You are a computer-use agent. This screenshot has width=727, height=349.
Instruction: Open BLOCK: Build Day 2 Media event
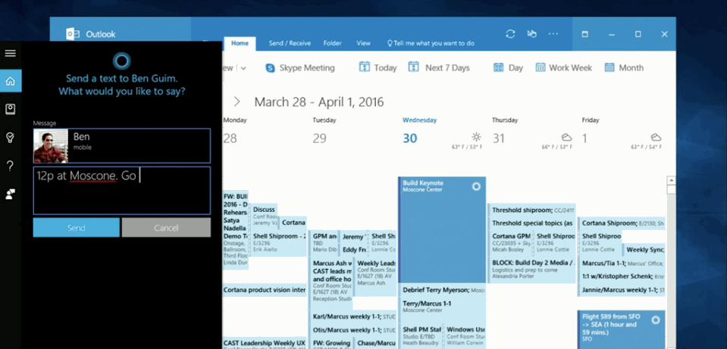531,270
